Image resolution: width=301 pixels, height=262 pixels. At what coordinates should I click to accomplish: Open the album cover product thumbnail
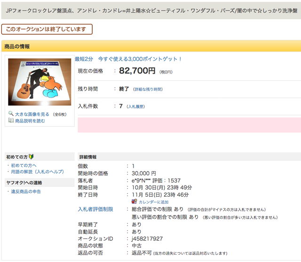[40, 82]
